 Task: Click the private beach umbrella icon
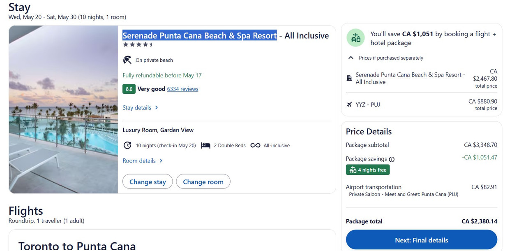point(127,60)
